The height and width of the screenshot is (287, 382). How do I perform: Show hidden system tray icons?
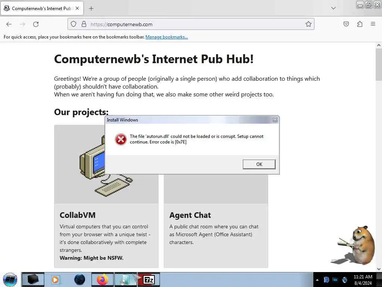tap(317, 280)
